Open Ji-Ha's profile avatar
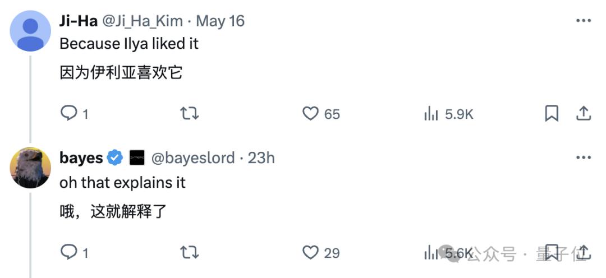Screen dimensions: 606x278 [30, 31]
